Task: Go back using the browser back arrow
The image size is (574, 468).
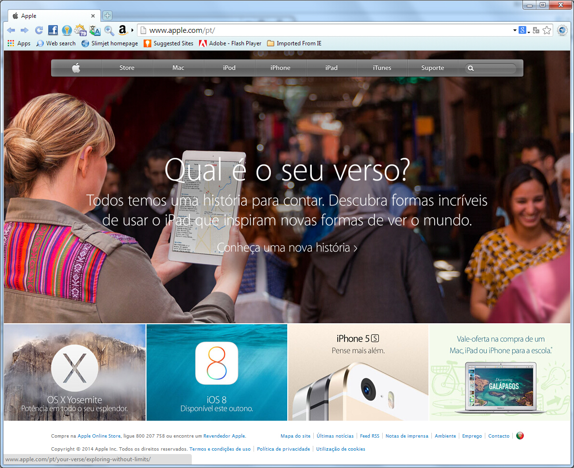Action: tap(11, 30)
